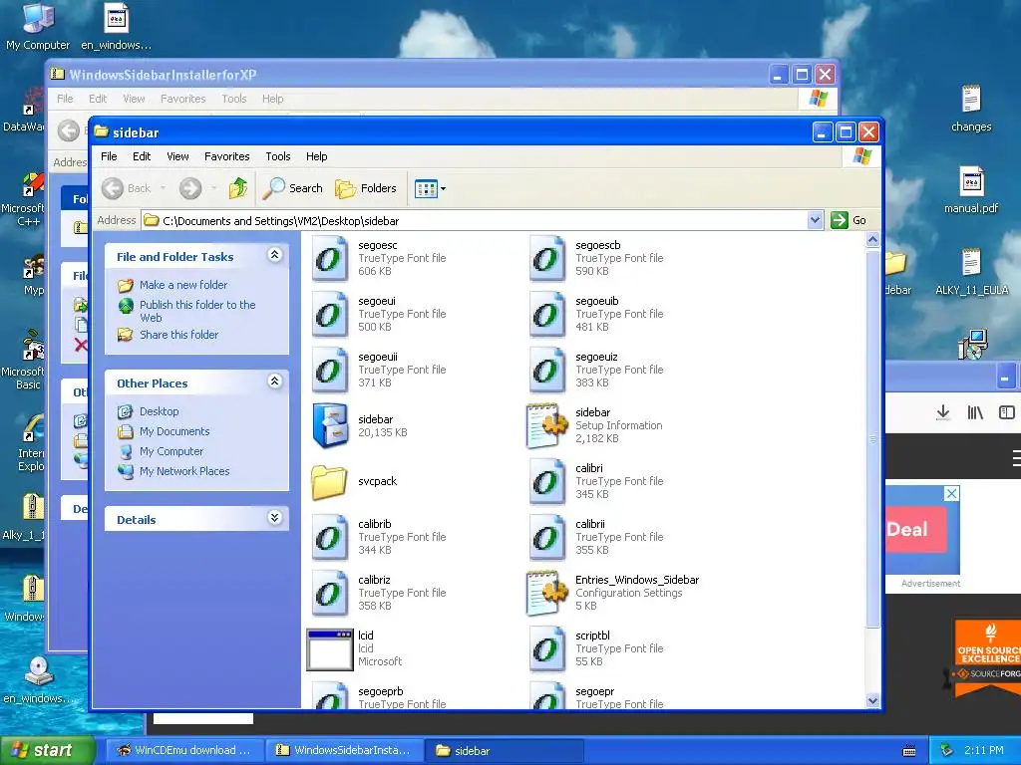Select the segoescb font file icon
This screenshot has height=765, width=1021.
pyautogui.click(x=547, y=258)
